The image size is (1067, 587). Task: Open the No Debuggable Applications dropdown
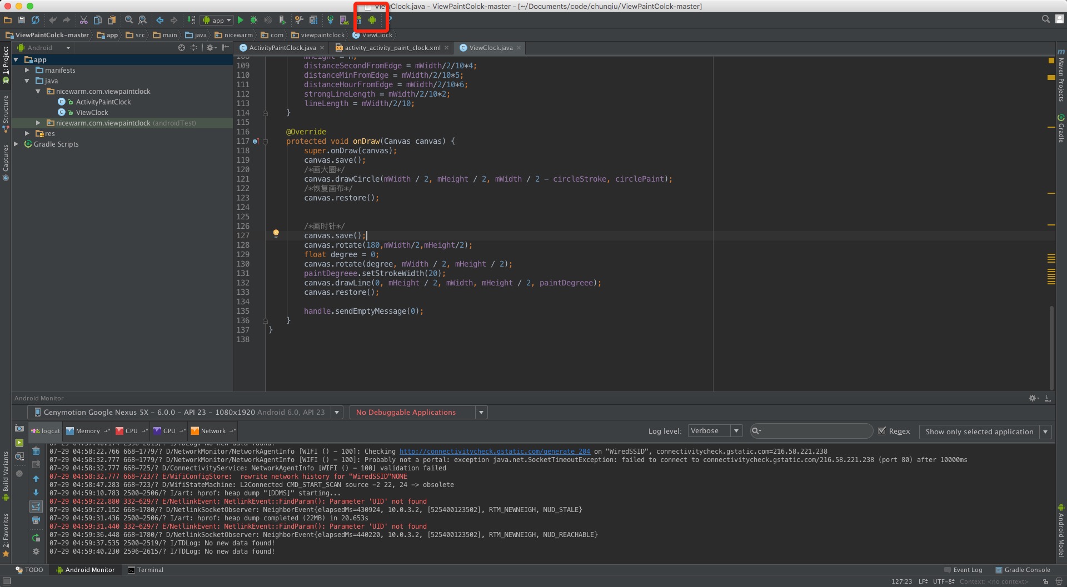(x=481, y=412)
